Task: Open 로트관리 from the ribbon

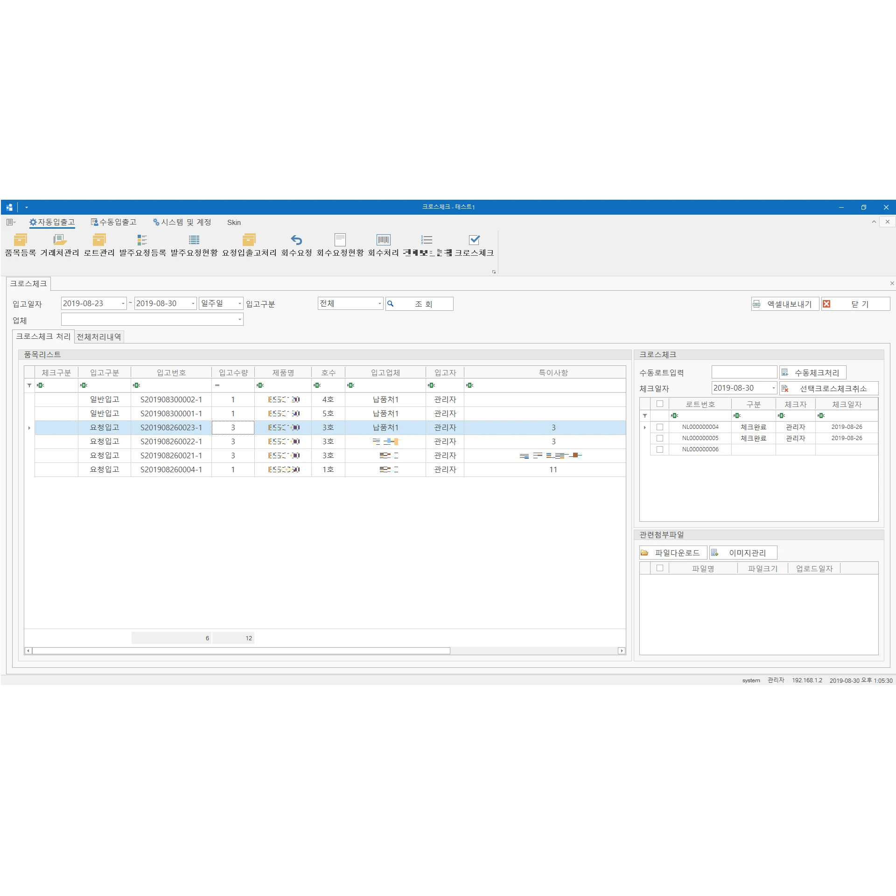Action: click(99, 240)
